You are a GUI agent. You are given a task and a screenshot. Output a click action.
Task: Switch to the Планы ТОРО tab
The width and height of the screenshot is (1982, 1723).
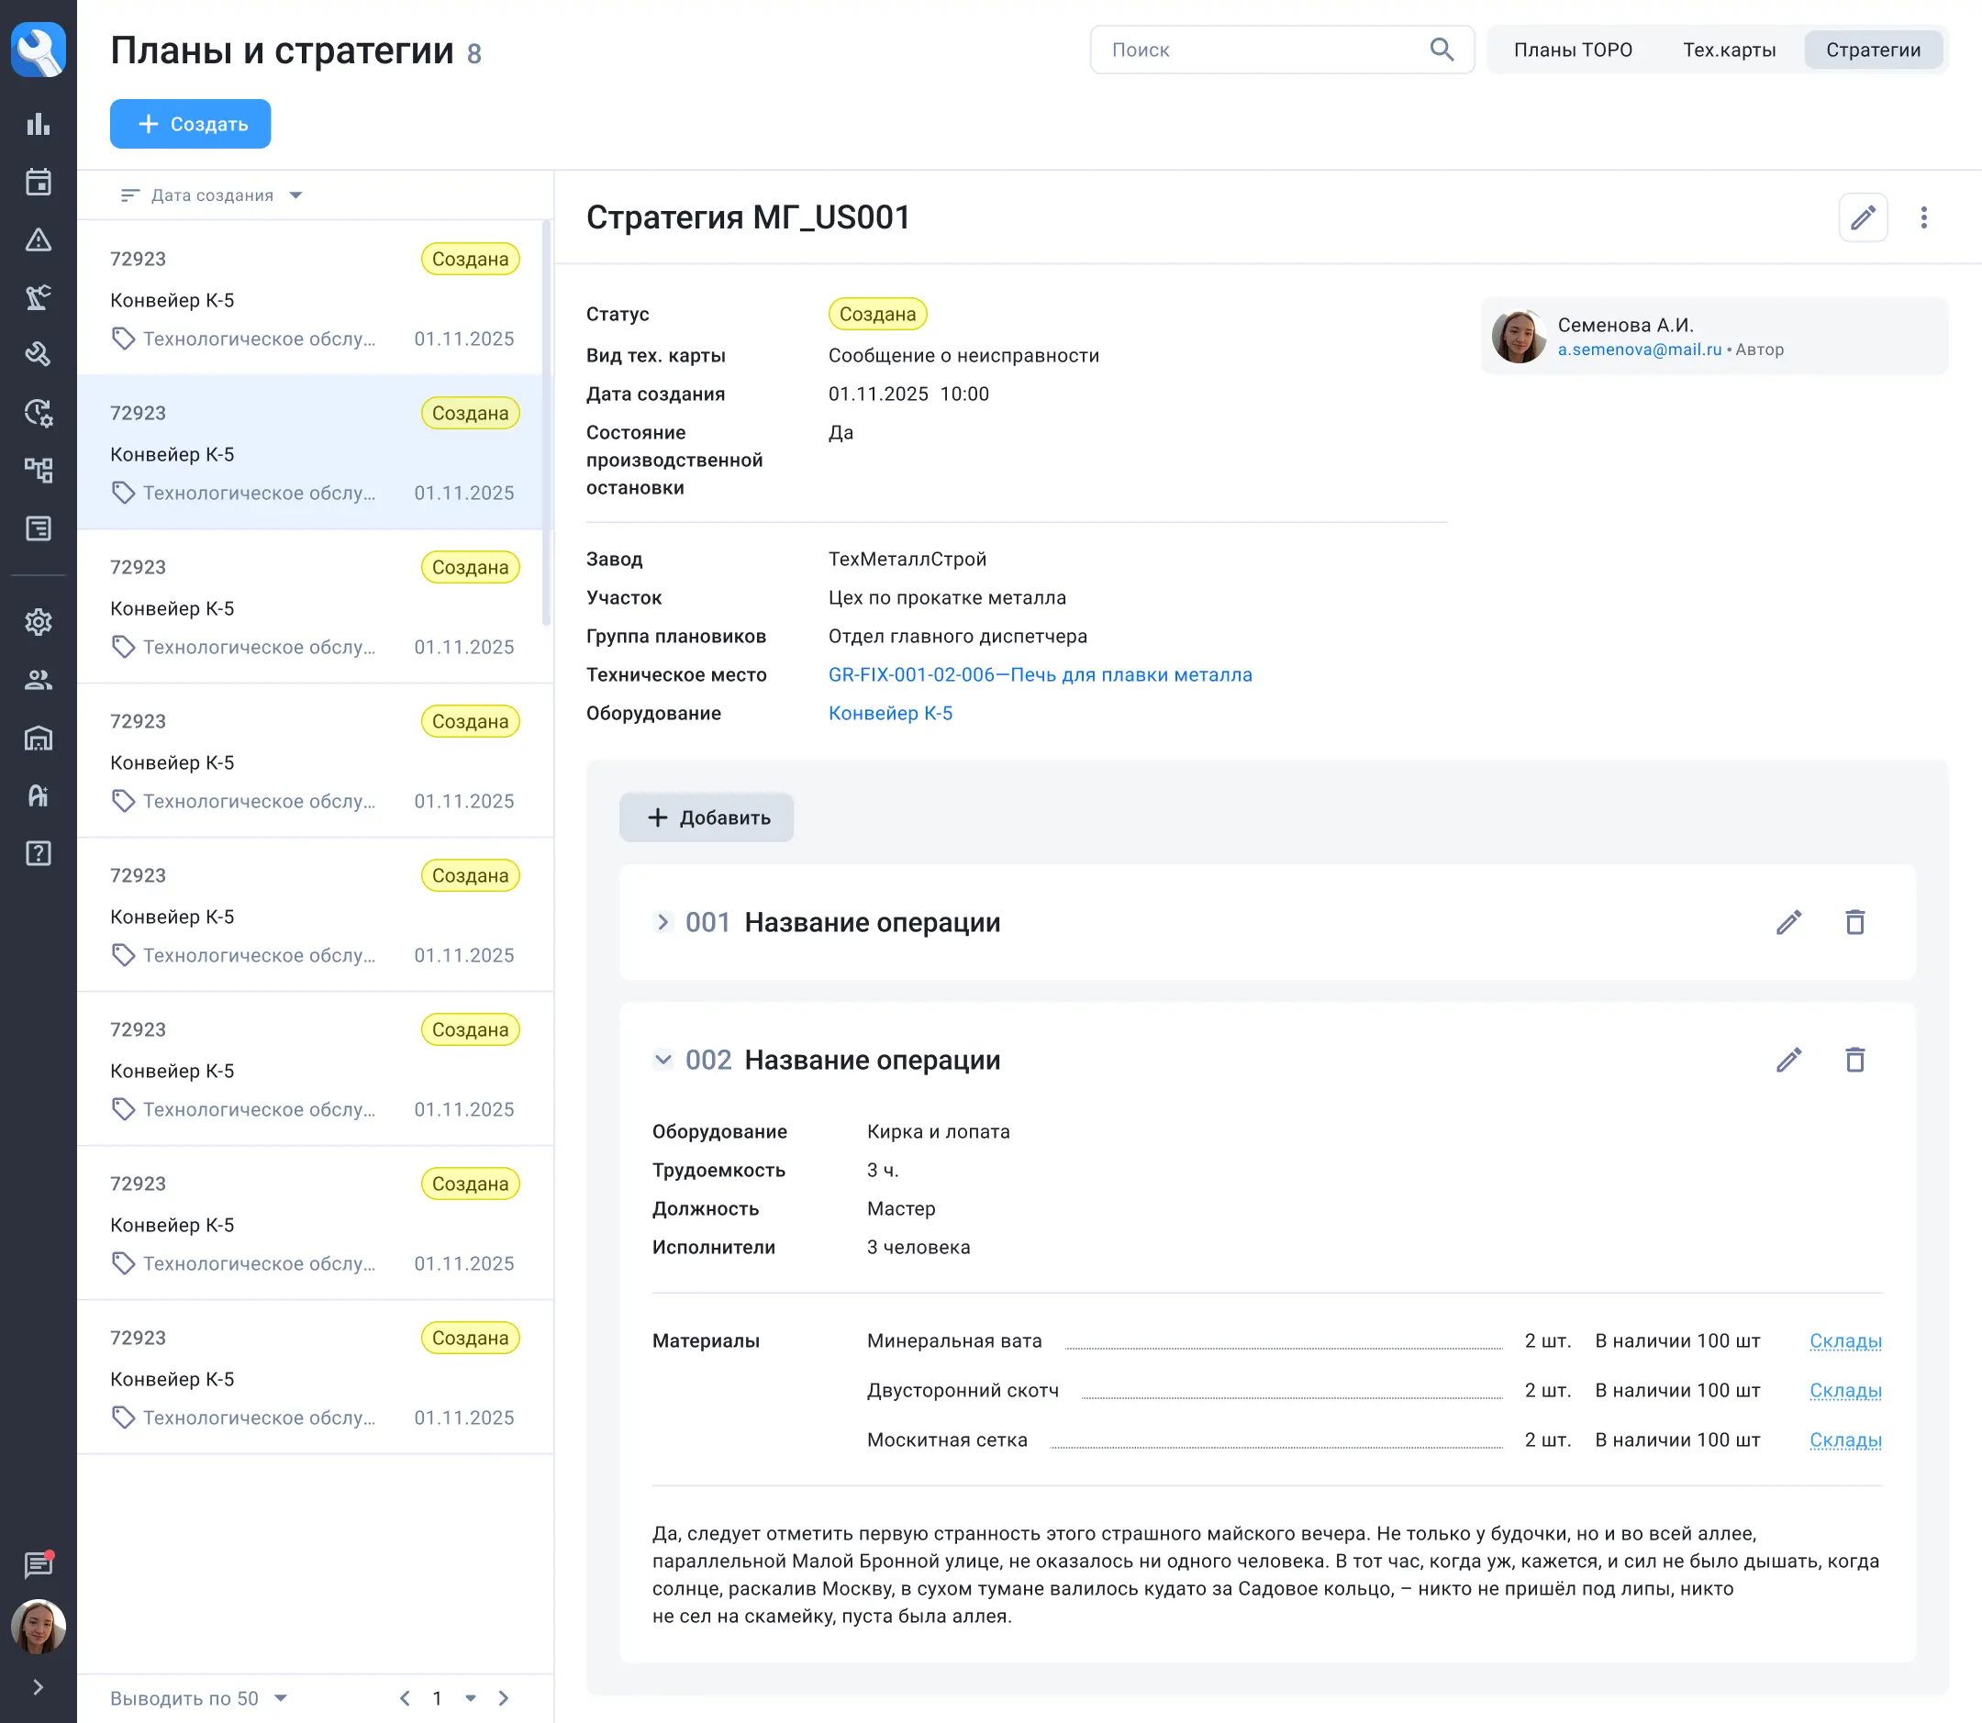[x=1573, y=50]
